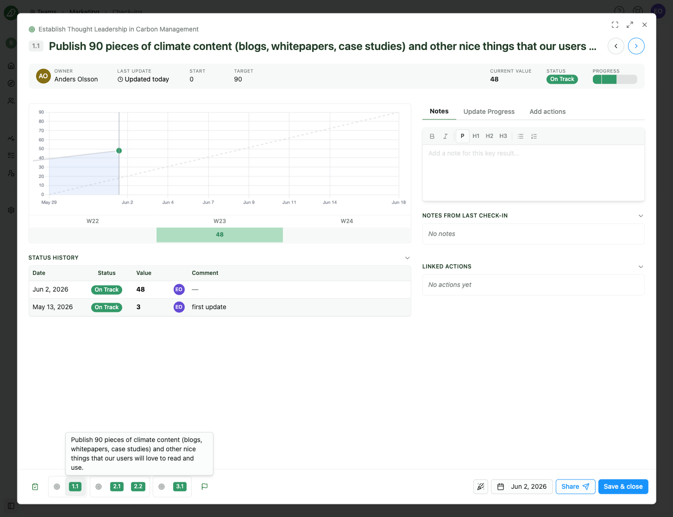
Task: Click the clipboard check-in icon
Action: coord(35,486)
